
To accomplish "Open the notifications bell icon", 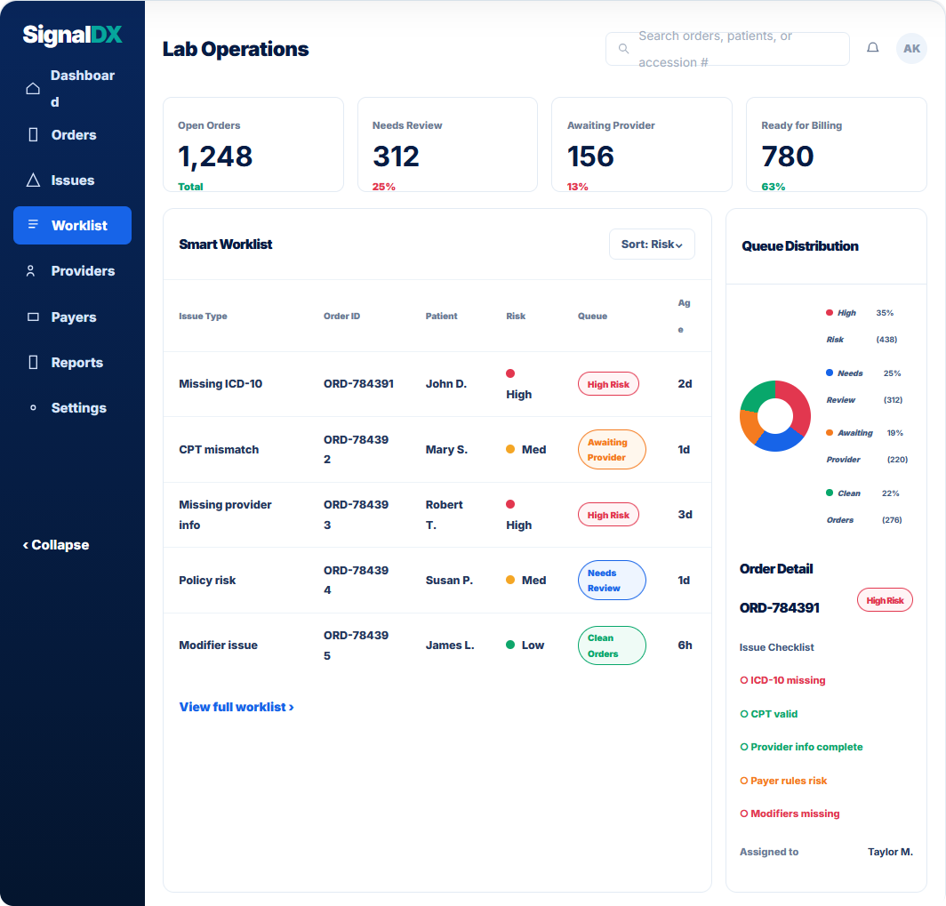I will pos(872,48).
